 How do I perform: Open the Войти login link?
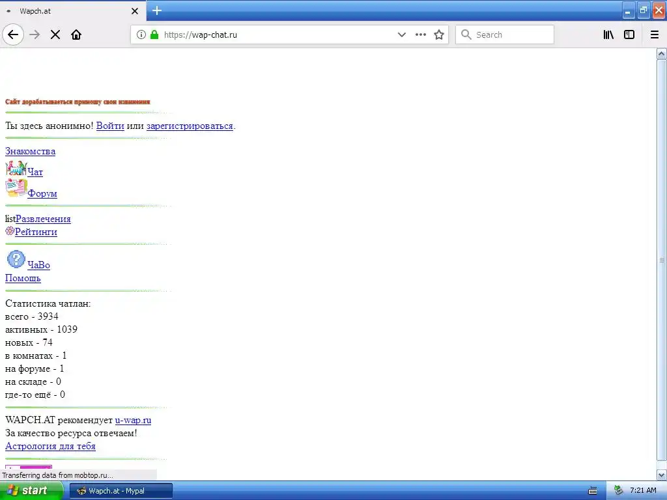point(110,126)
